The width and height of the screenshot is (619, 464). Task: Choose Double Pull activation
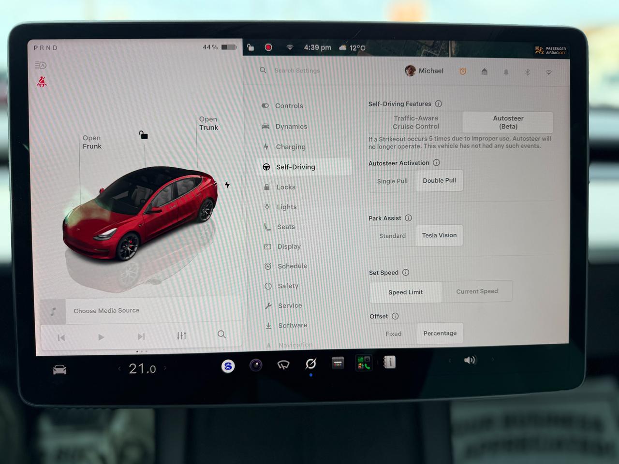(x=439, y=181)
